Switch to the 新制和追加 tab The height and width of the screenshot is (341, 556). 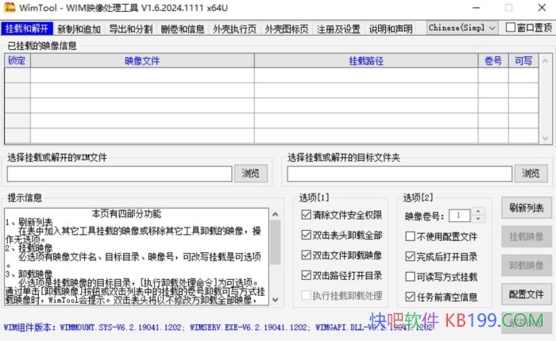(79, 29)
